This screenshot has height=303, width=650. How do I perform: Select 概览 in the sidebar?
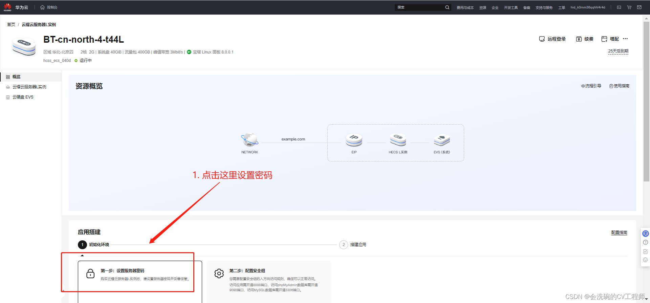point(31,77)
